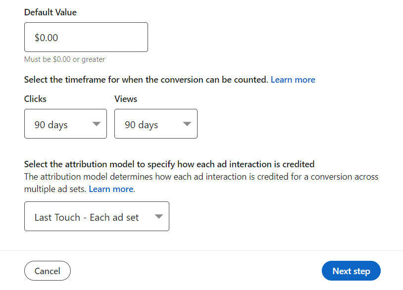
Task: Expand the attribution model dropdown
Action: pyautogui.click(x=97, y=216)
